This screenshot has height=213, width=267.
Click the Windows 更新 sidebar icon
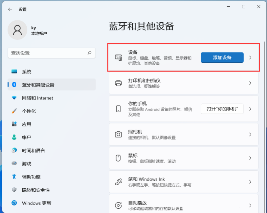pyautogui.click(x=14, y=203)
